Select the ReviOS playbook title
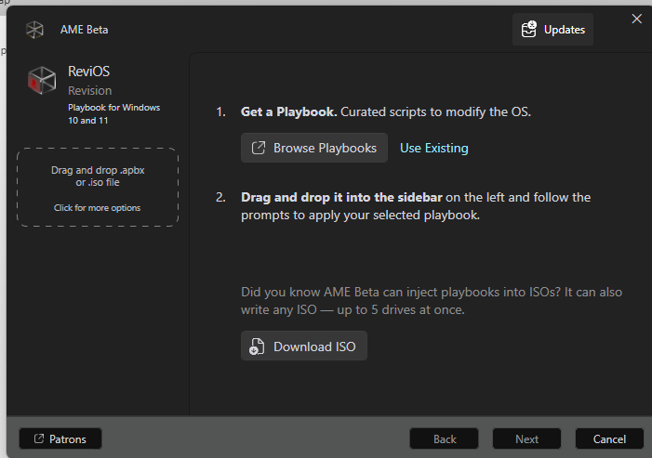This screenshot has width=652, height=458. click(89, 72)
